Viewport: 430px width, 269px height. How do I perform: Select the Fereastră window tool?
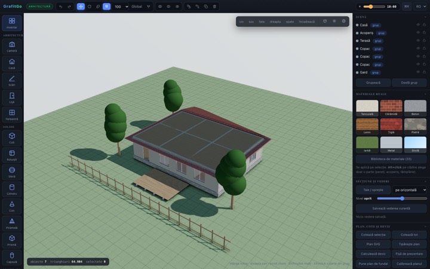pyautogui.click(x=12, y=114)
